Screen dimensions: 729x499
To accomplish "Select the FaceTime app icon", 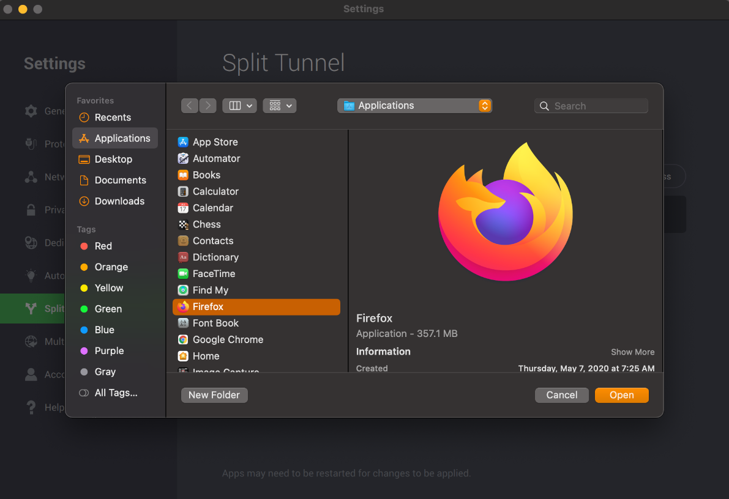I will pyautogui.click(x=183, y=274).
